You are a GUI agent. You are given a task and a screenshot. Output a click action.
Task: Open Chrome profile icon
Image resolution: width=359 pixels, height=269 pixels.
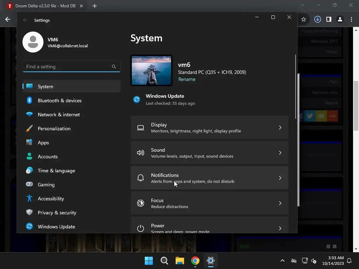coord(340,20)
